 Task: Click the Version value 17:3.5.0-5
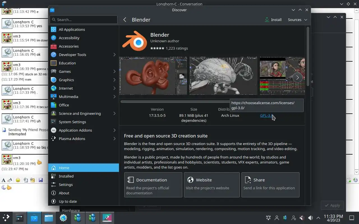coord(157,115)
